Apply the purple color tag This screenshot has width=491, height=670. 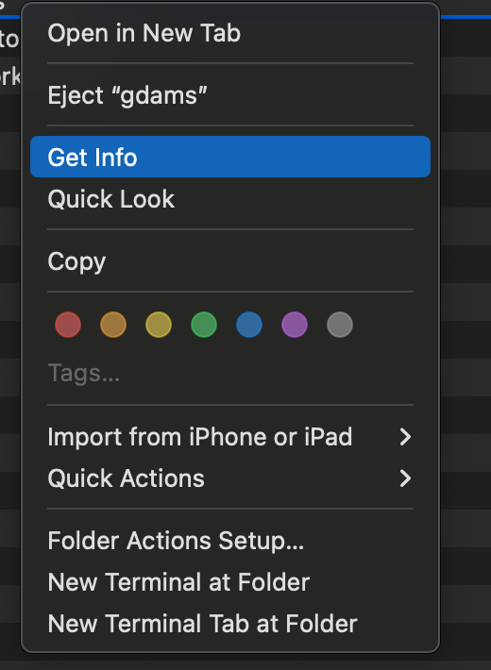(x=295, y=325)
